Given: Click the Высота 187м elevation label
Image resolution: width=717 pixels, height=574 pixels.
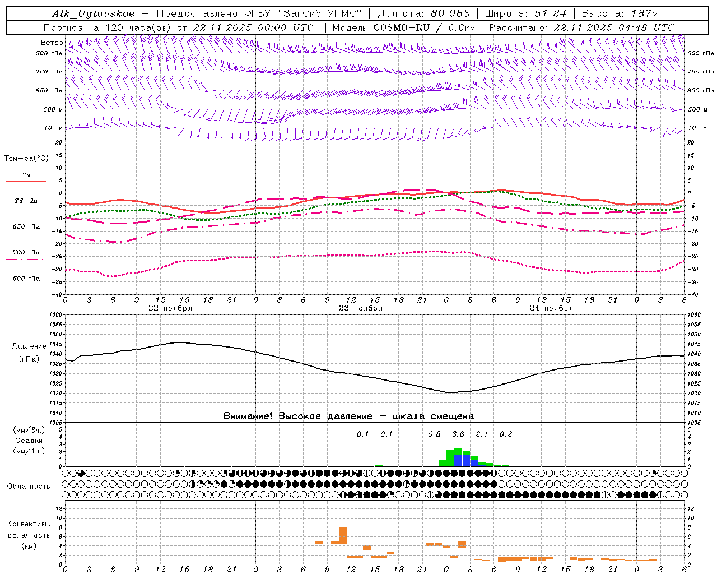Looking at the screenshot, I should tap(620, 13).
